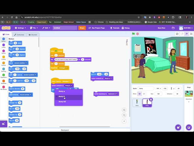This screenshot has width=194, height=146.
Task: Open the browser extensions puzzle icon
Action: tap(173, 17)
